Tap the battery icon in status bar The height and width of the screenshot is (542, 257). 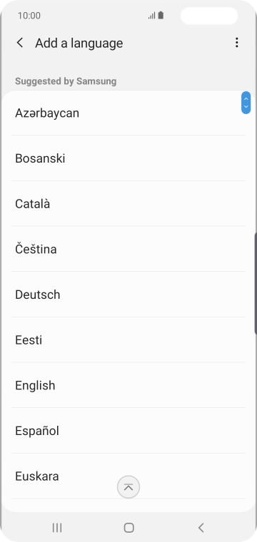(161, 16)
